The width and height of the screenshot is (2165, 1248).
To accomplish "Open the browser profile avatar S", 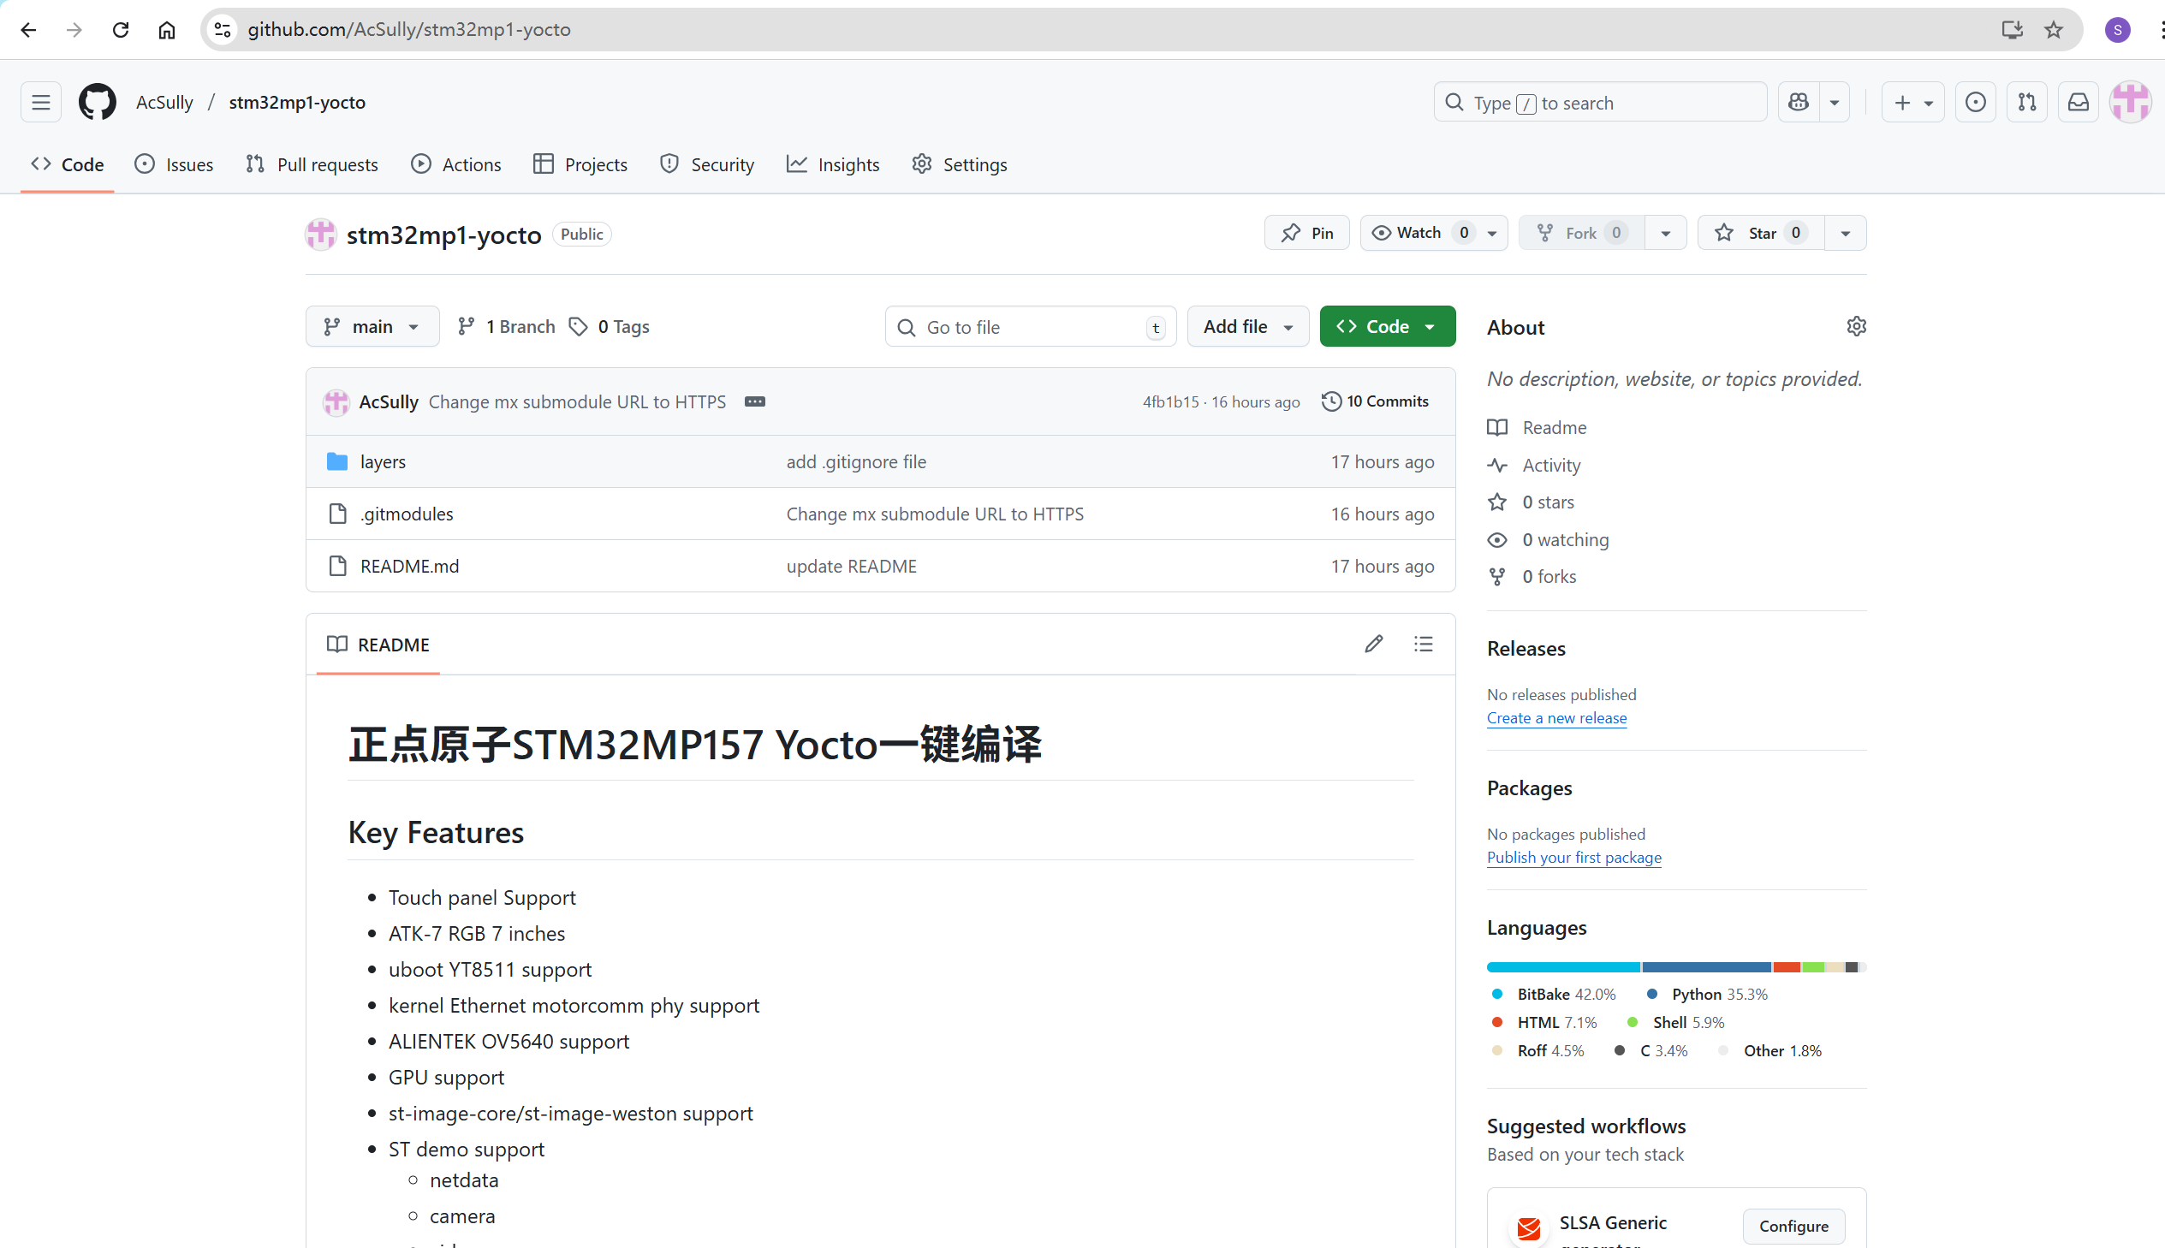I will (x=2118, y=30).
